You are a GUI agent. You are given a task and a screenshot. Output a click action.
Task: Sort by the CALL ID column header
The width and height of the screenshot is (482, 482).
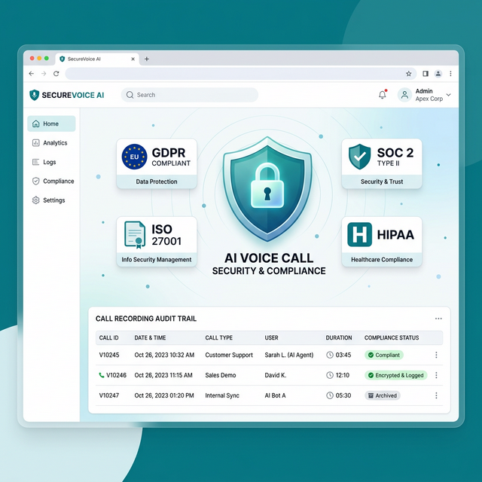108,338
